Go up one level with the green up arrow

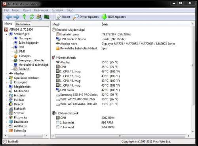(24, 17)
